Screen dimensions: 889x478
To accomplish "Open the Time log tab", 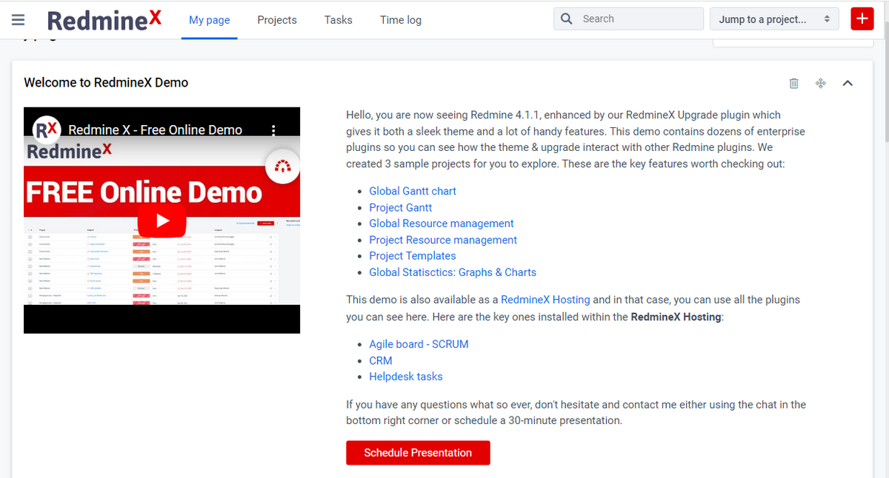I will 401,20.
